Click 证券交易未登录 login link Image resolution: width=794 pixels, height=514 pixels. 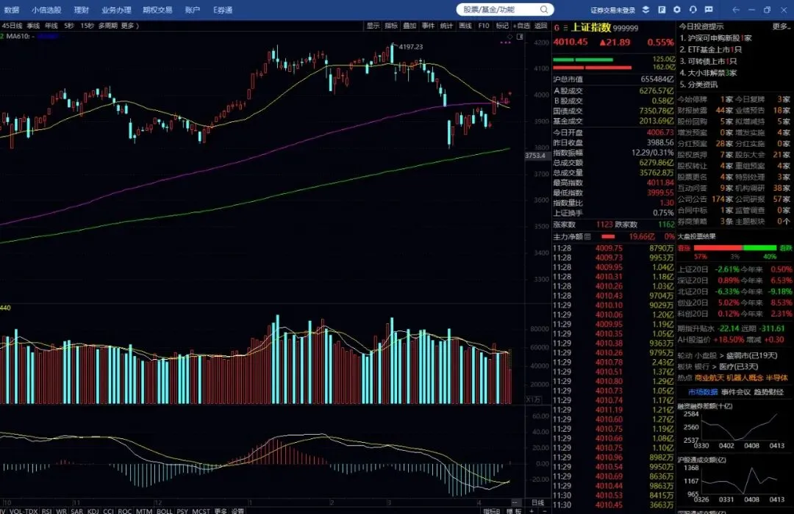coord(612,10)
